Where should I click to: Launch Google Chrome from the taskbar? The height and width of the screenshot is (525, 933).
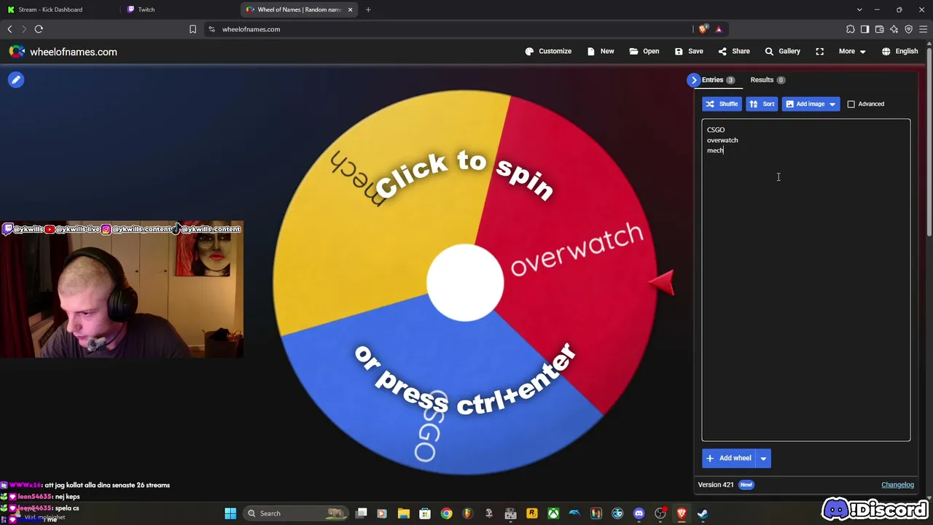point(446,513)
